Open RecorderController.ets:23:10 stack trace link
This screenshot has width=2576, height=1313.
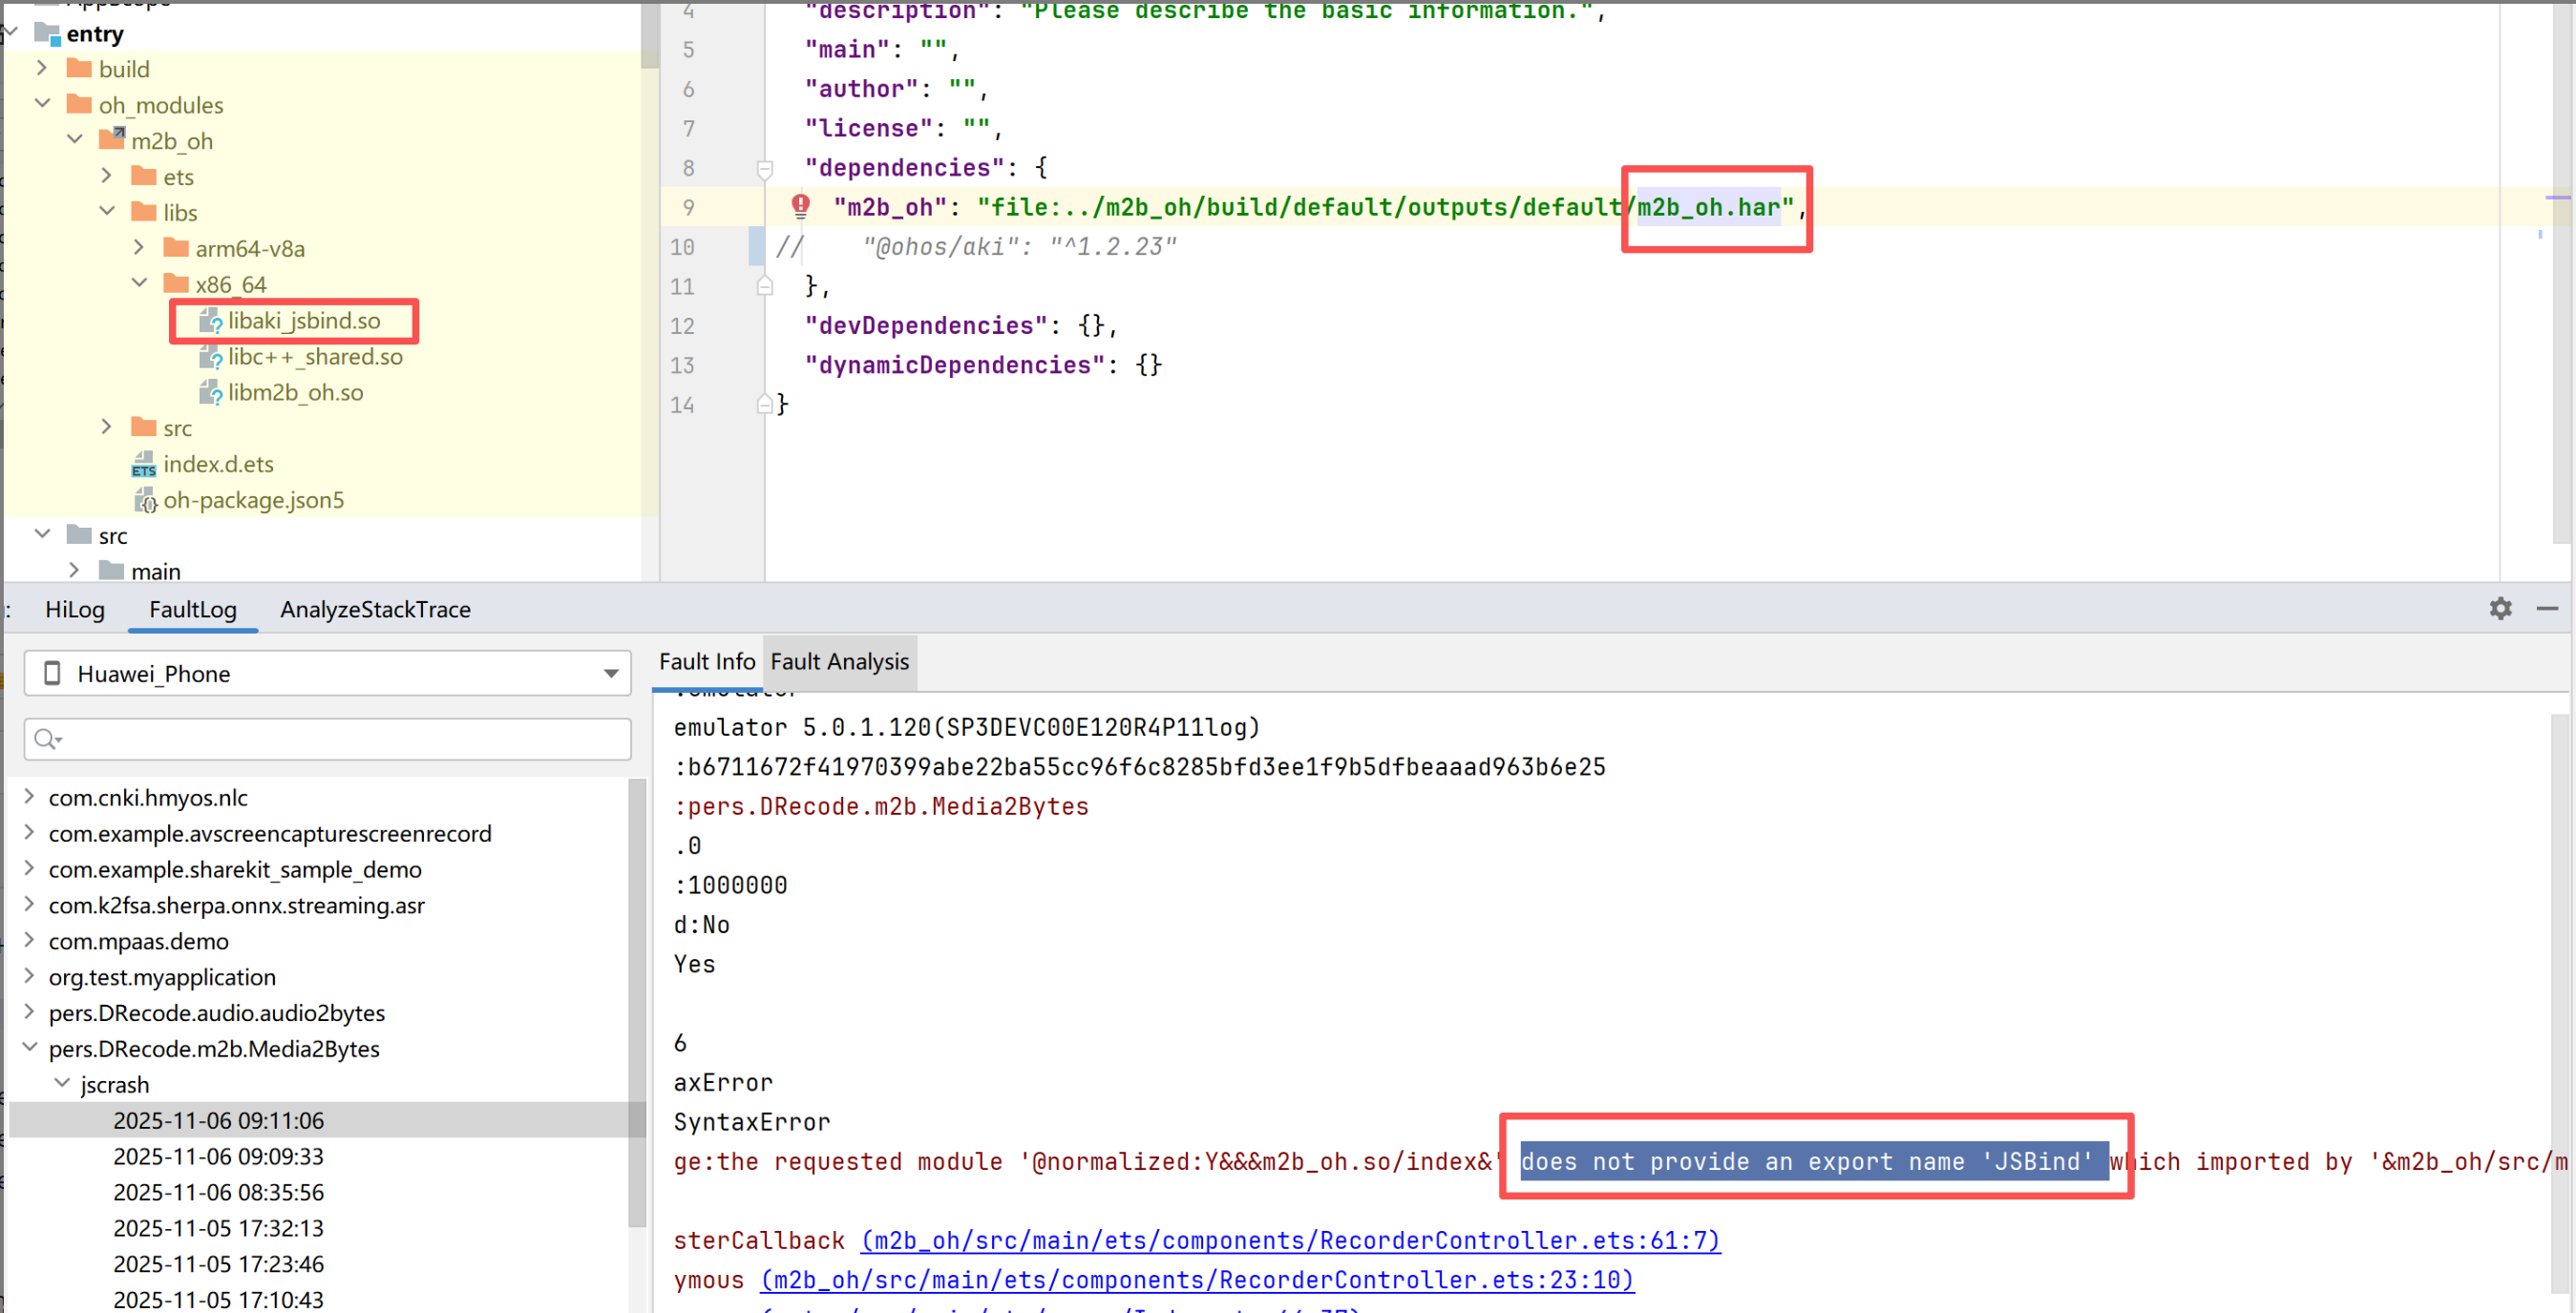point(1197,1280)
